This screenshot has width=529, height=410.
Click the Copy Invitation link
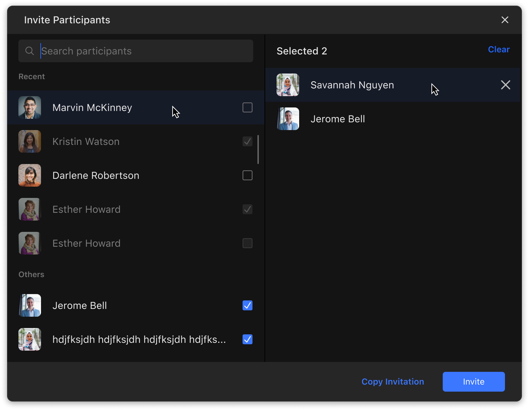click(393, 382)
